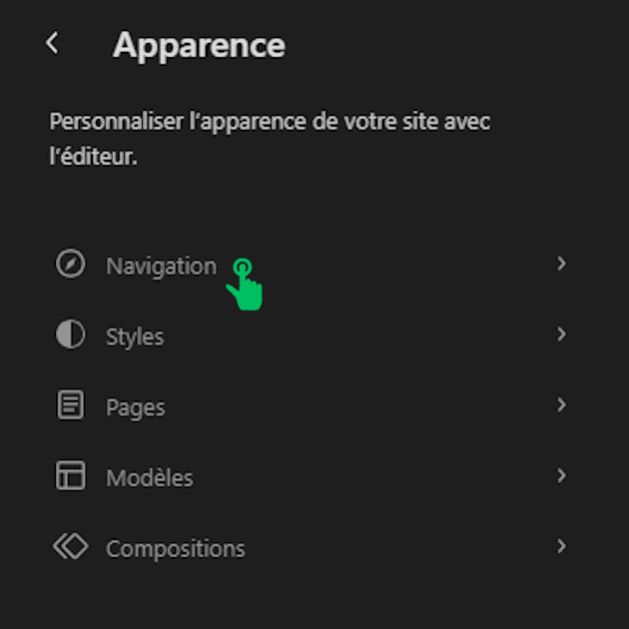Open the Navigation menu item label
The image size is (629, 629).
161,267
